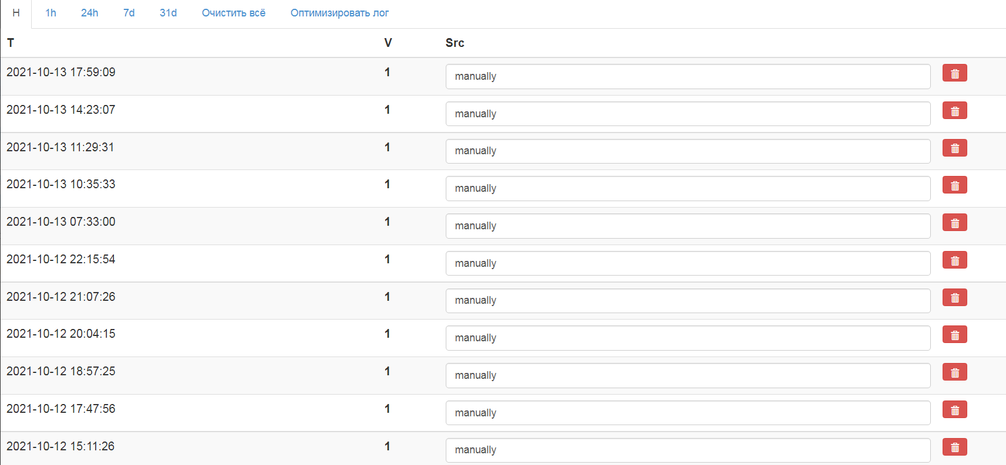Image resolution: width=1006 pixels, height=465 pixels.
Task: Remove the 2021-10-12 15:11:26 entry
Action: coord(954,447)
